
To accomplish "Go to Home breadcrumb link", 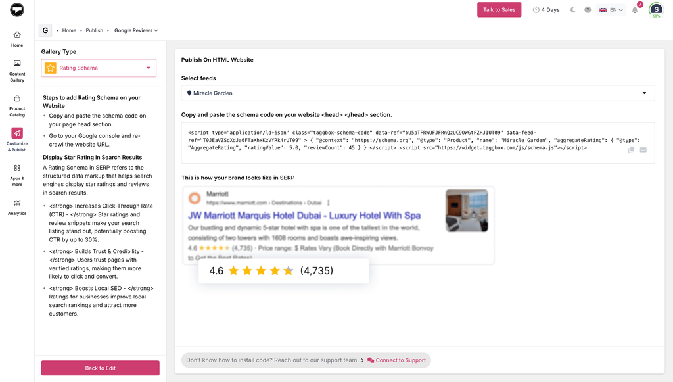I will pos(69,30).
